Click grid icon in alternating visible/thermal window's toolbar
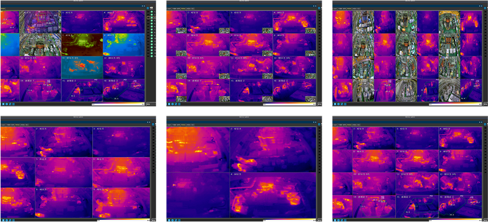This screenshot has width=488, height=222. tap(346, 104)
